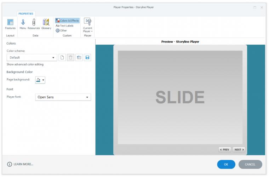
Task: Open the Features layout panel
Action: [x=10, y=24]
